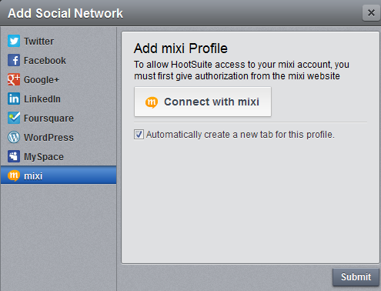Click the MySpace logo icon
The width and height of the screenshot is (381, 291).
coord(14,156)
